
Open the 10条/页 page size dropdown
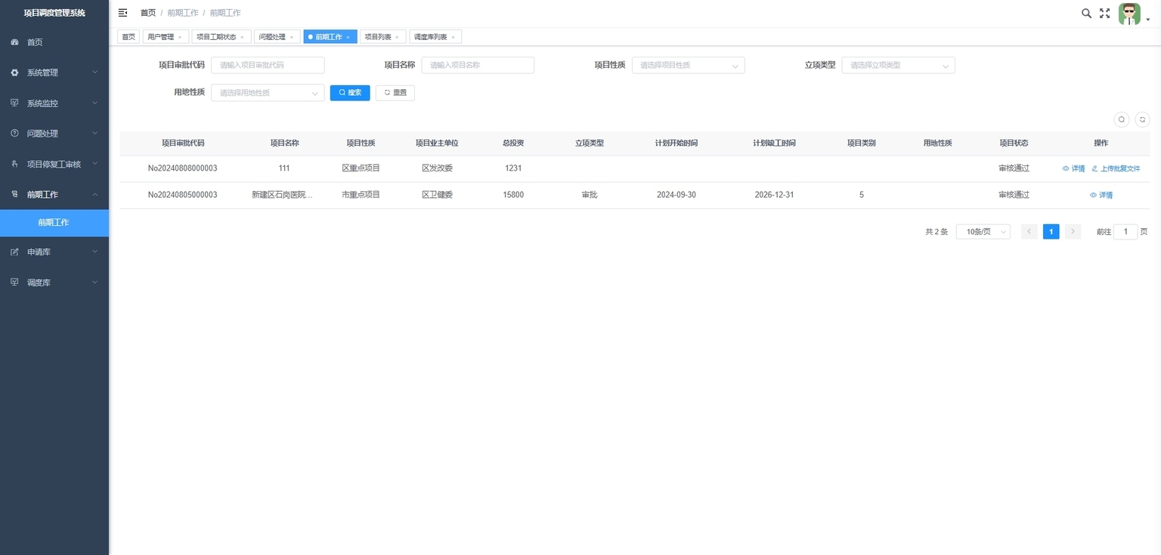pos(983,232)
